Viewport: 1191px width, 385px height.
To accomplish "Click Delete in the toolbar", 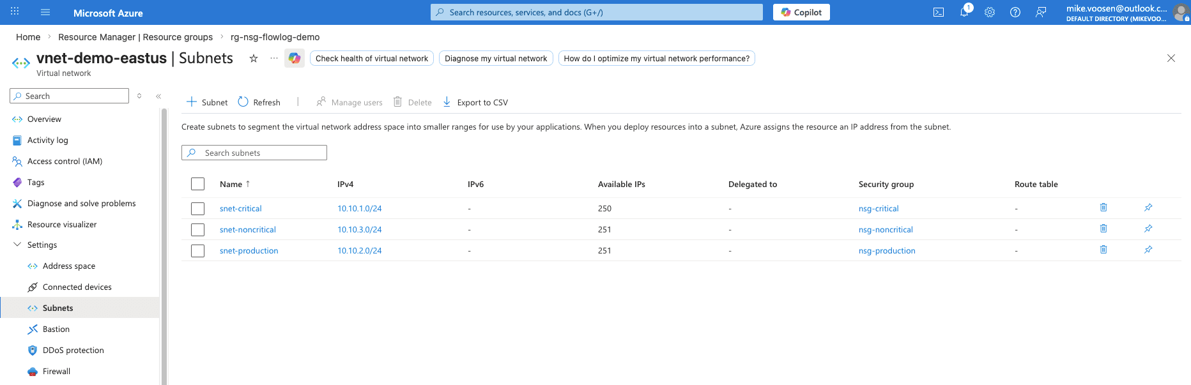I will tap(413, 102).
